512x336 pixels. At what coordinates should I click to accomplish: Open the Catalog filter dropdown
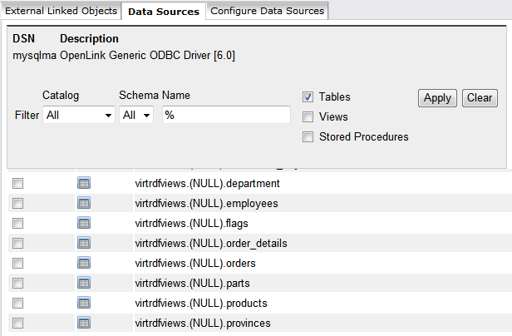pos(79,116)
